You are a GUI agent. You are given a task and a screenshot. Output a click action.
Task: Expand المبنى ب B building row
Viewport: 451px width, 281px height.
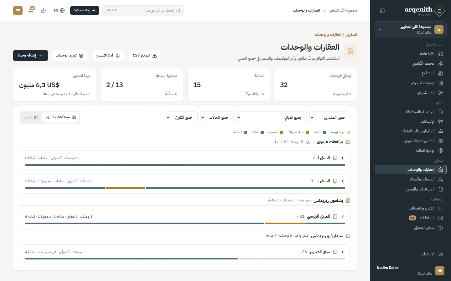point(185,184)
